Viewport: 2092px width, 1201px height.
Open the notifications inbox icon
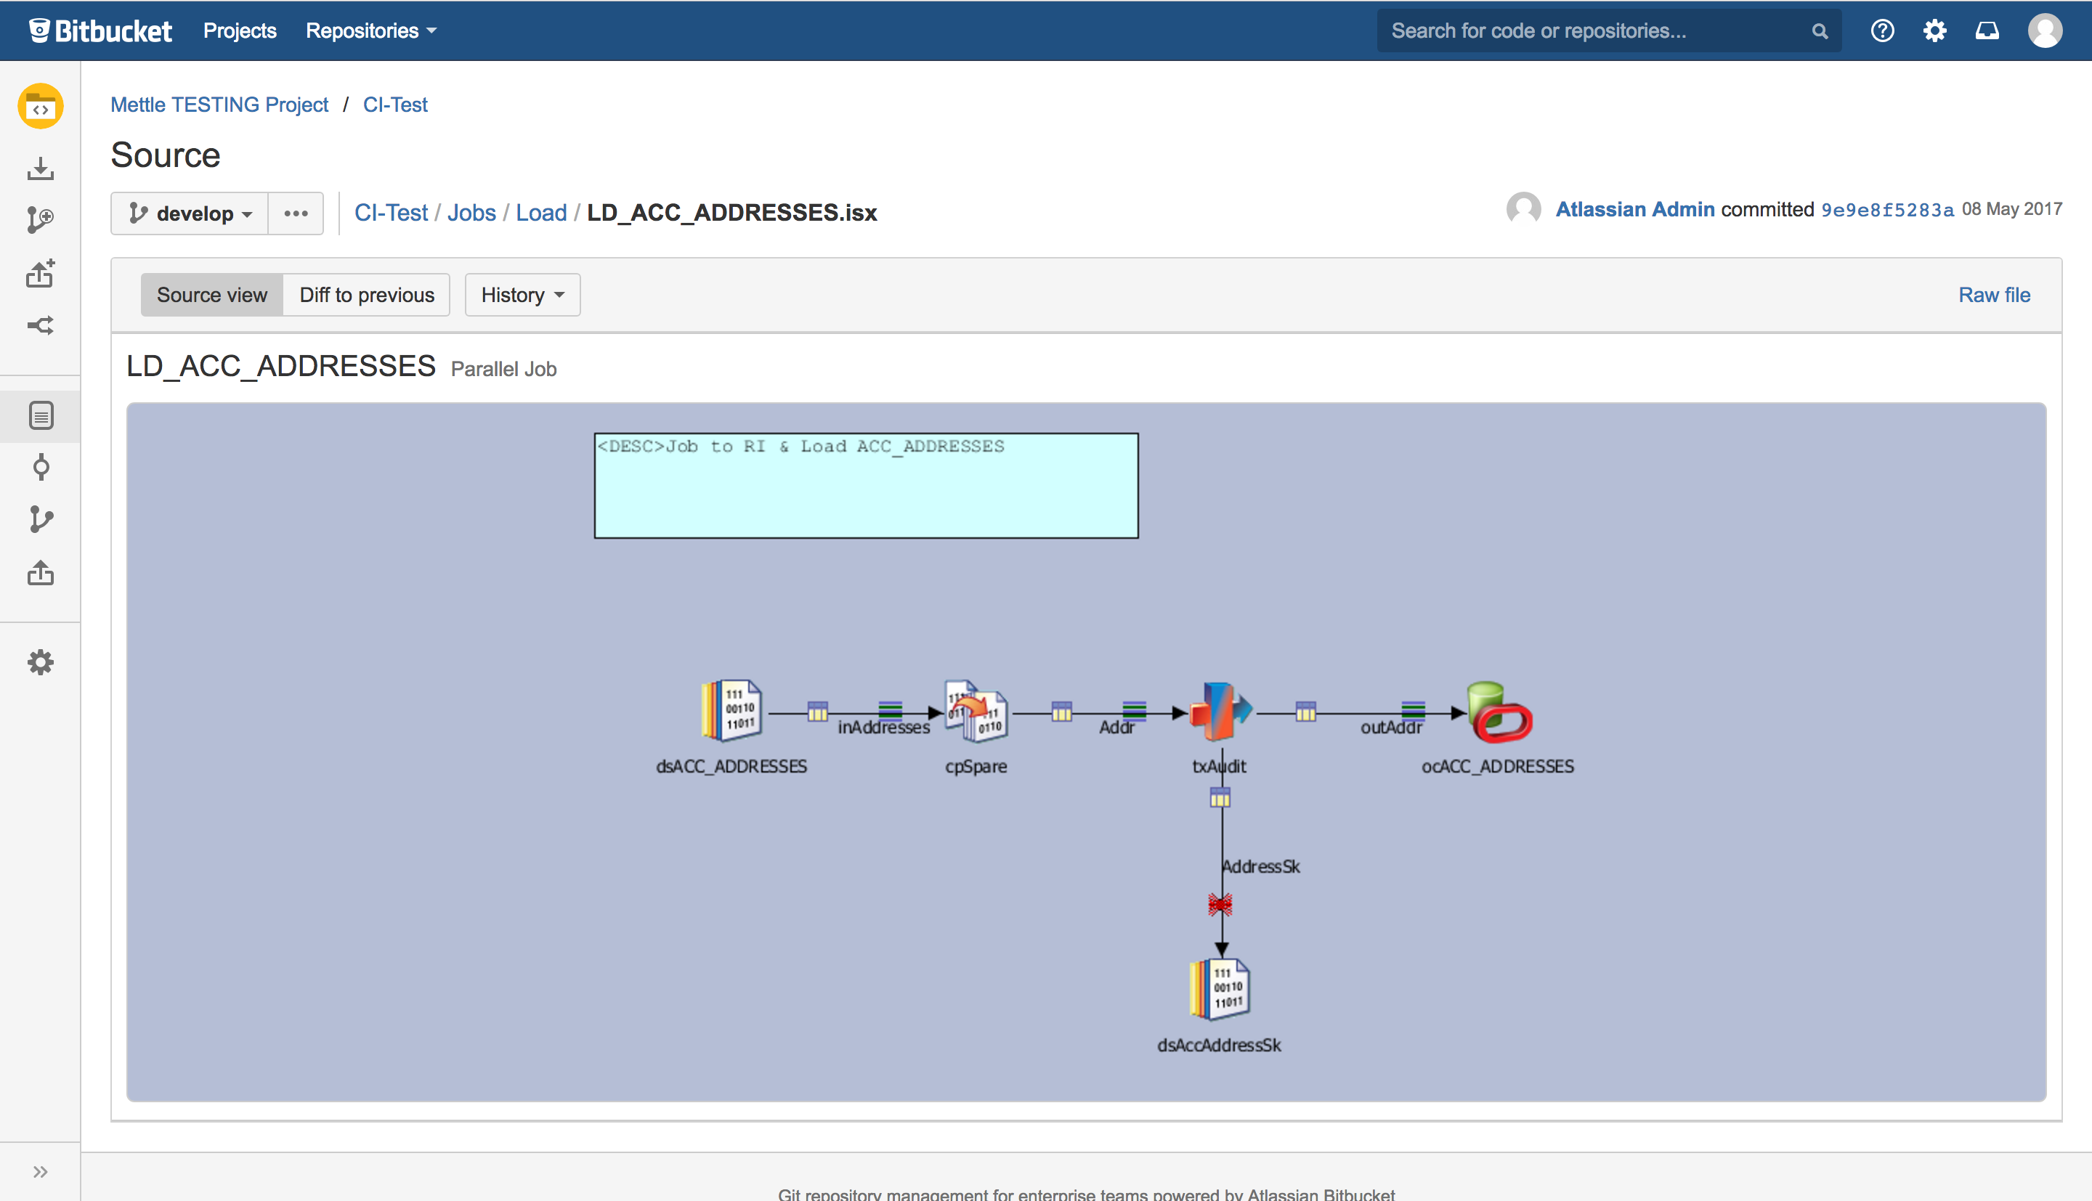[x=1988, y=30]
